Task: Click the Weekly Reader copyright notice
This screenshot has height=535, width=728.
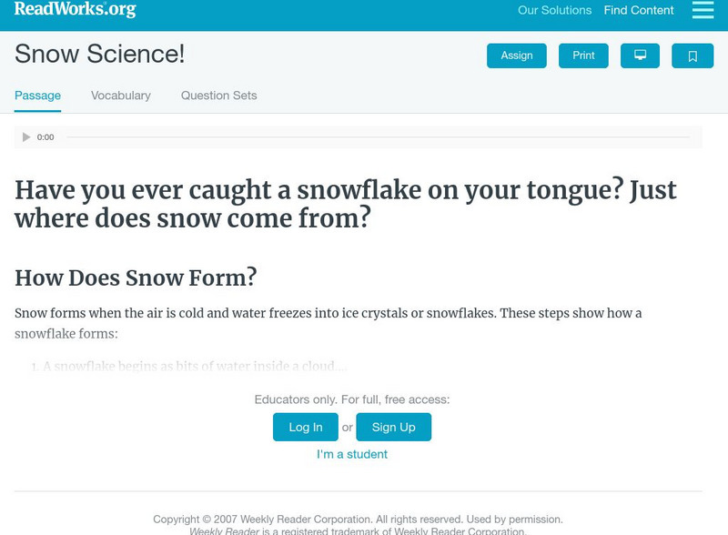Action: point(358,520)
